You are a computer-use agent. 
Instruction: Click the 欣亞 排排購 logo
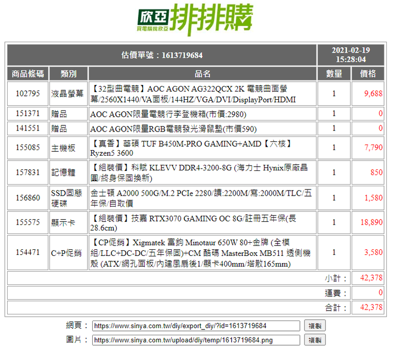[195, 19]
